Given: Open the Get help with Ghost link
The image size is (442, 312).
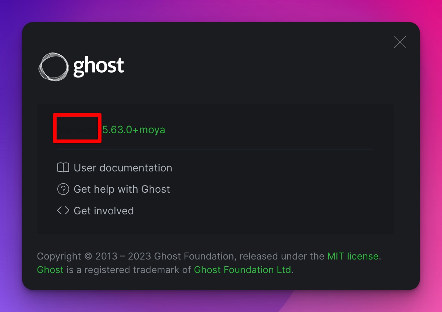Looking at the screenshot, I should (122, 189).
